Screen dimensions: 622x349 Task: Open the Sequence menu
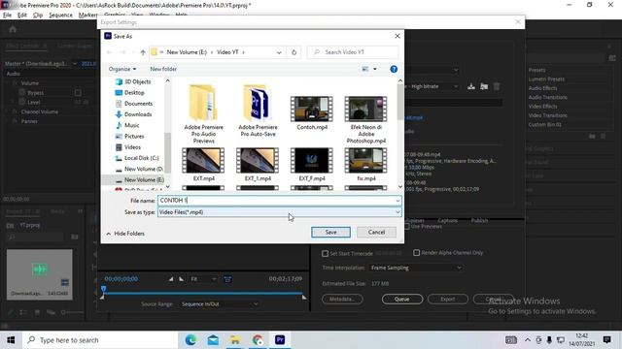pyautogui.click(x=60, y=16)
